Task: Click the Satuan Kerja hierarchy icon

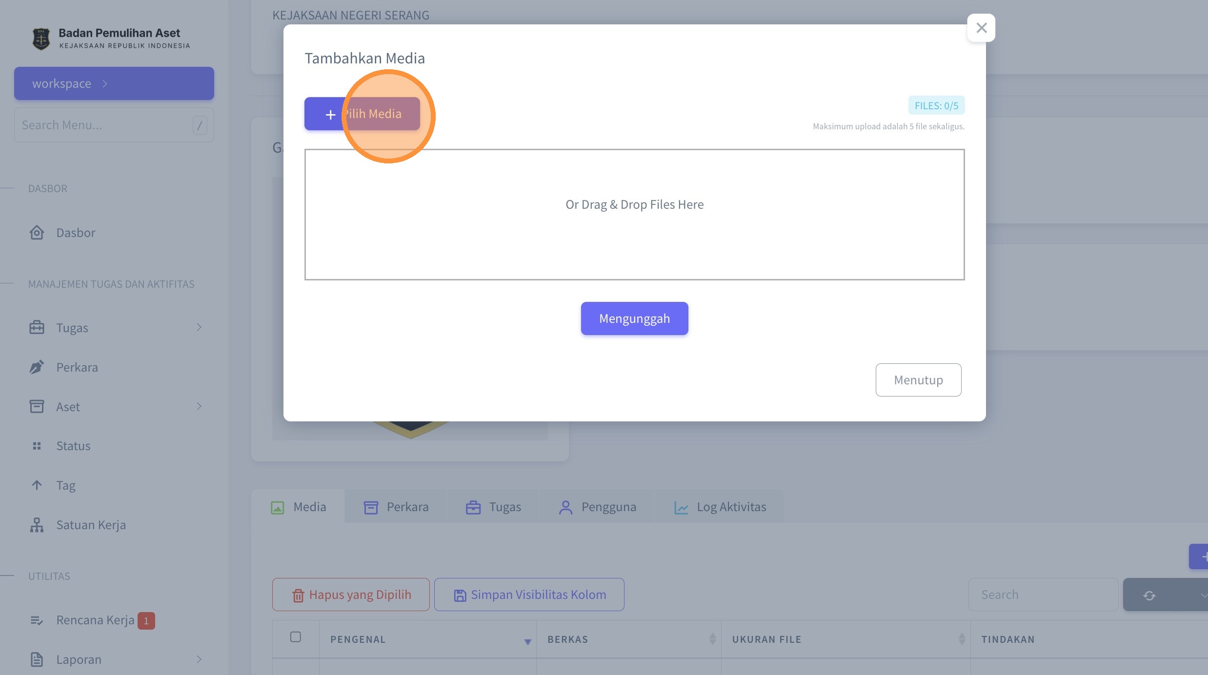Action: (x=37, y=525)
